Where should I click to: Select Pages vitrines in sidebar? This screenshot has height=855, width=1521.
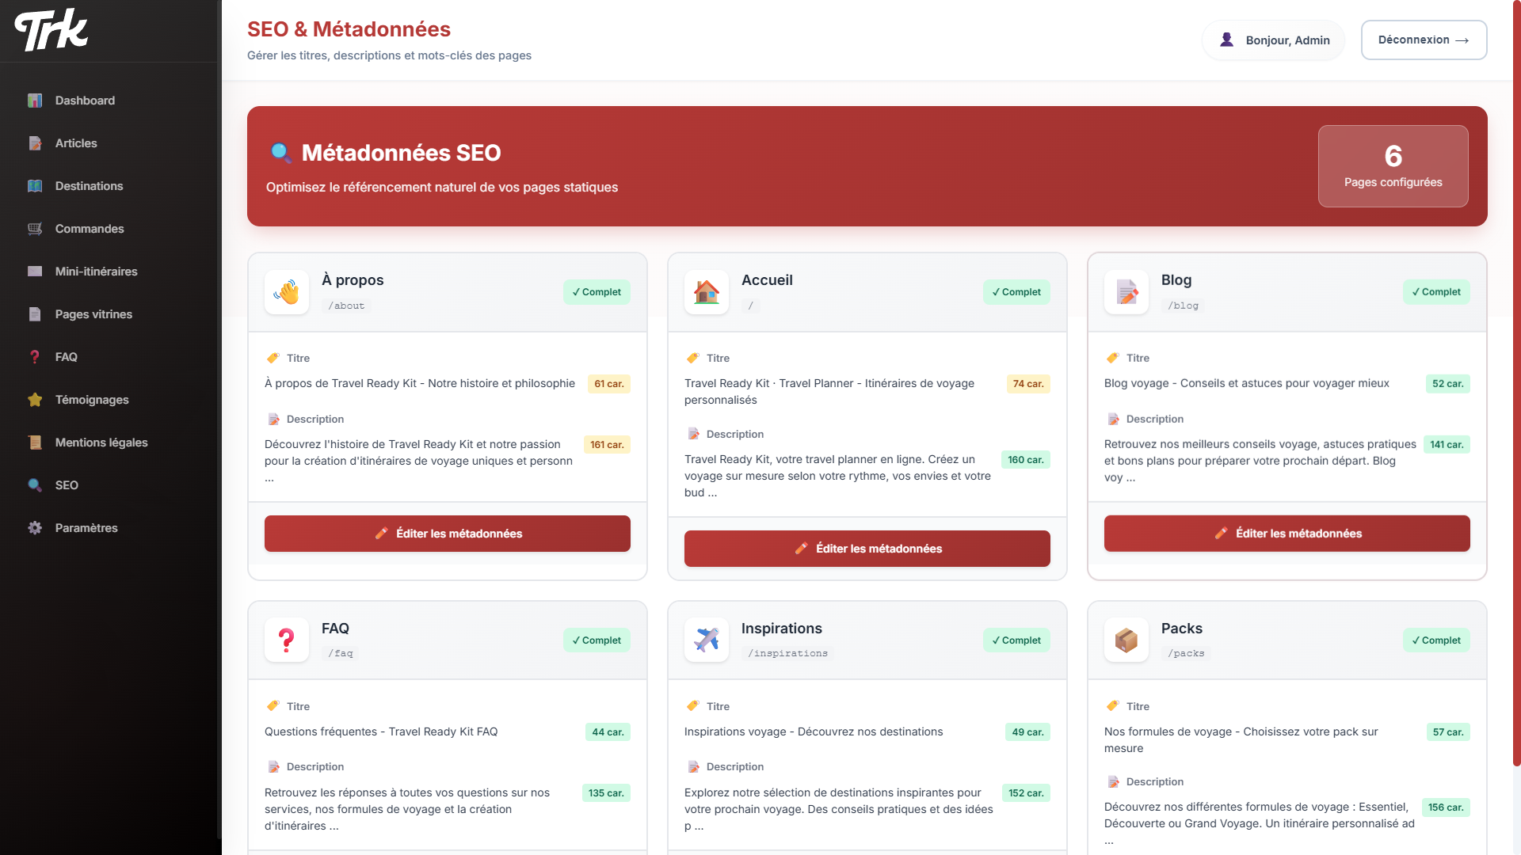[x=110, y=314]
